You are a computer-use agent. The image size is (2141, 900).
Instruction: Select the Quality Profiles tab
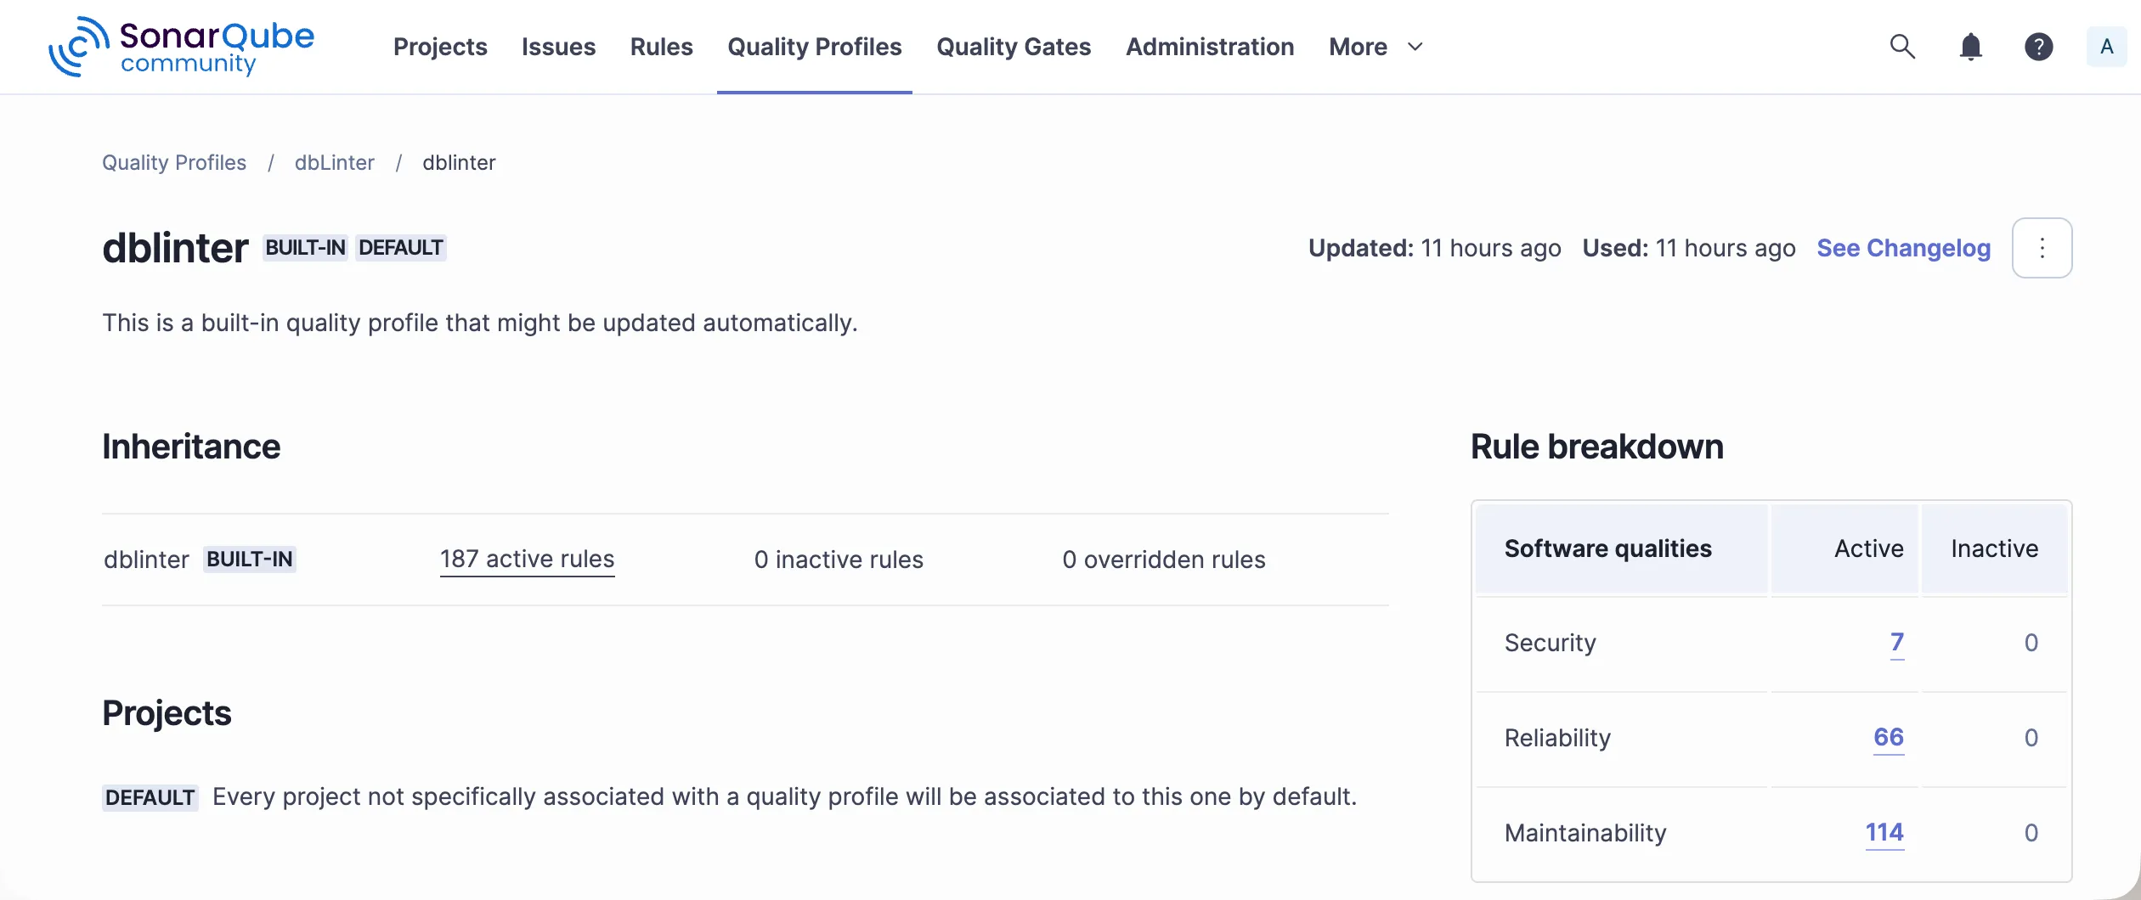click(814, 47)
